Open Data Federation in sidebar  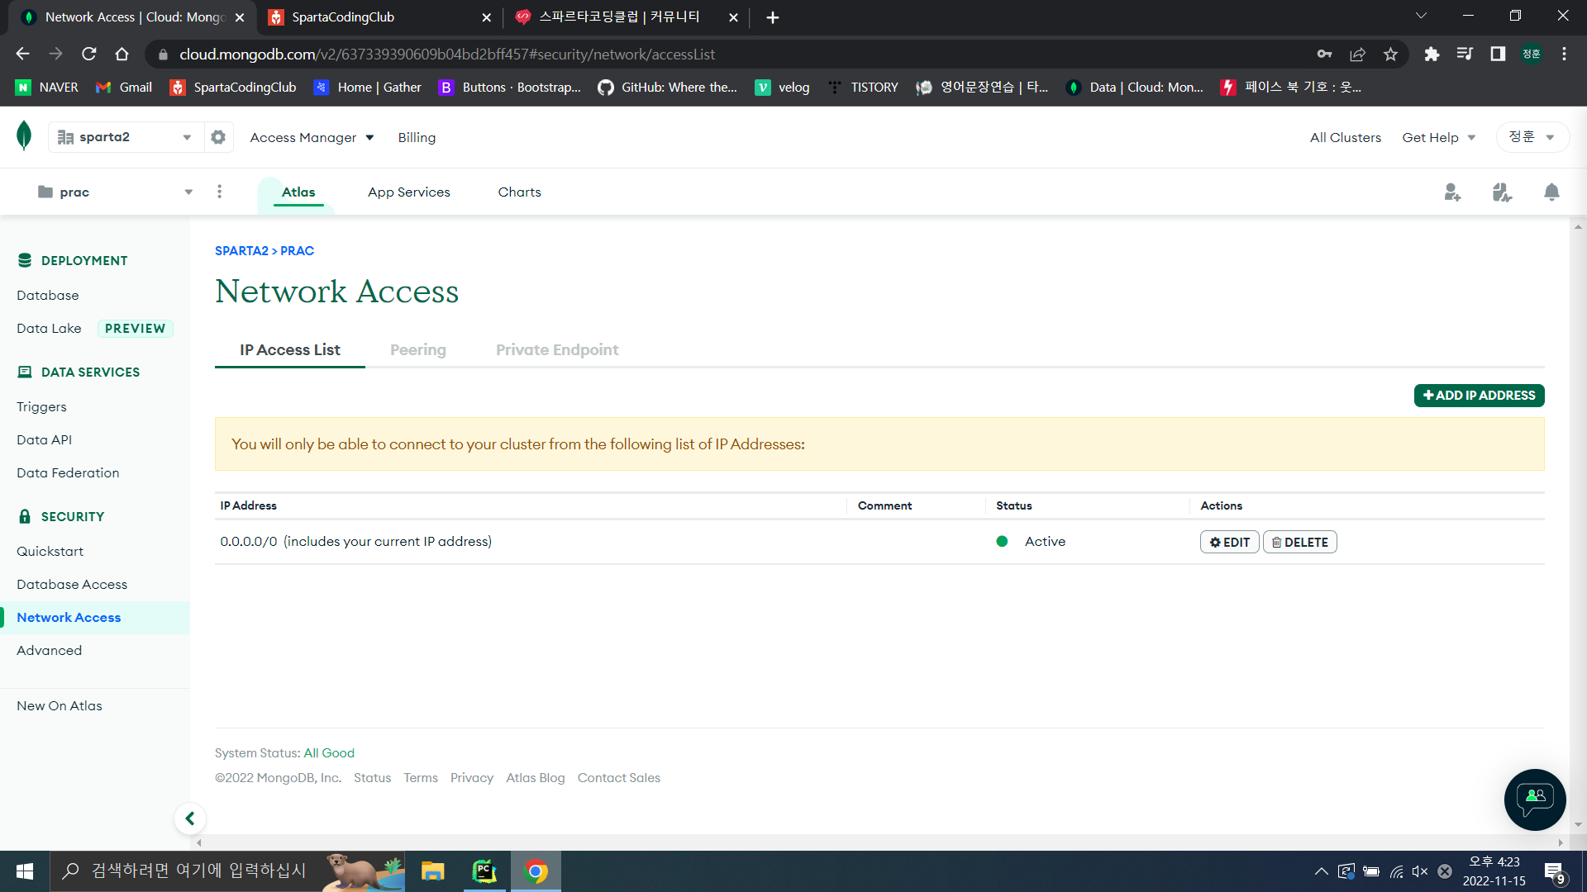68,473
